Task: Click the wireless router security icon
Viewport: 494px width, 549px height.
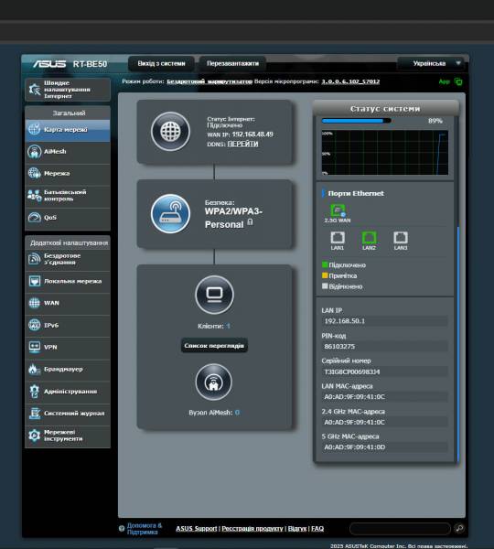Action: click(170, 214)
